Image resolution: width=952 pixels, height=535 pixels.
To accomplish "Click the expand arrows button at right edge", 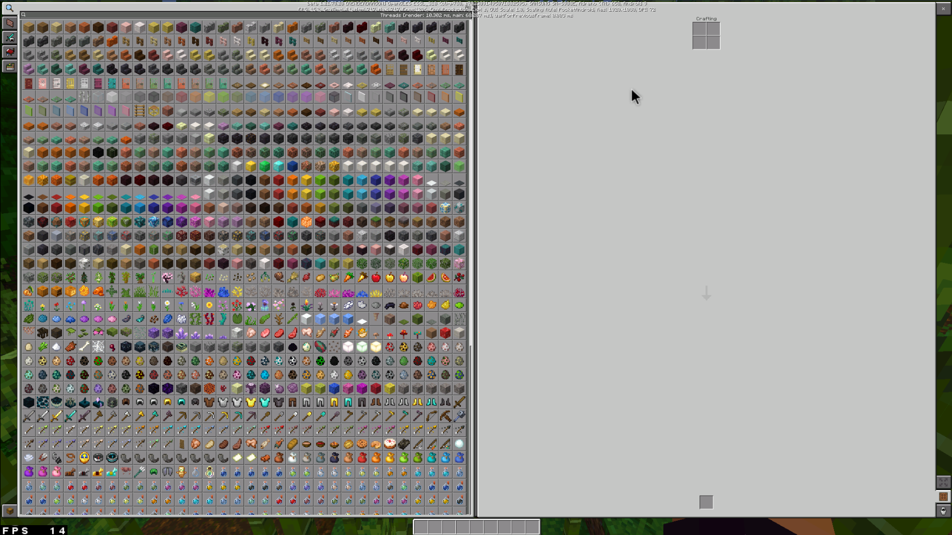I will pyautogui.click(x=943, y=482).
